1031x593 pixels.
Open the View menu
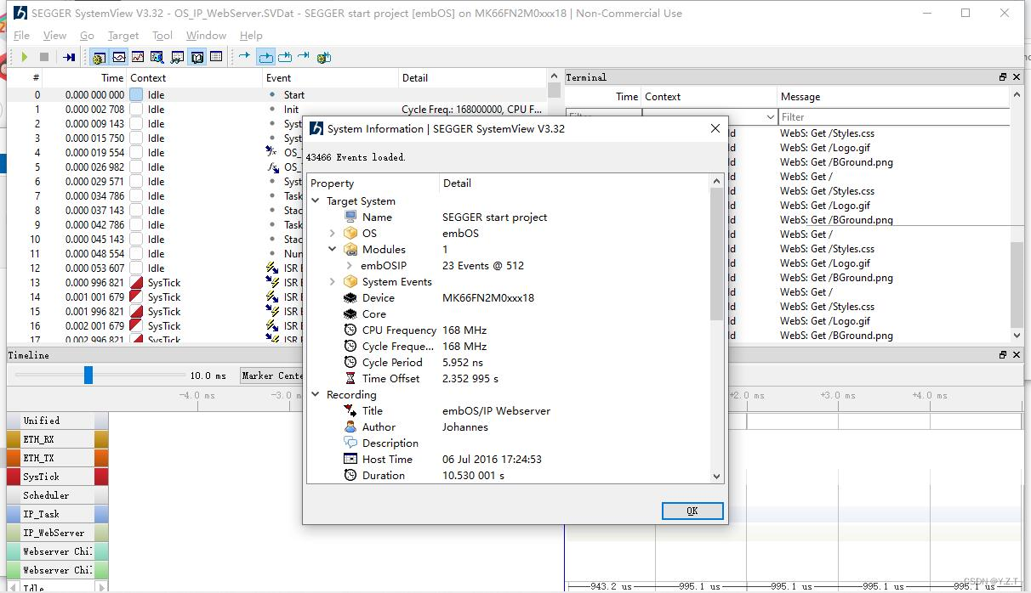54,36
